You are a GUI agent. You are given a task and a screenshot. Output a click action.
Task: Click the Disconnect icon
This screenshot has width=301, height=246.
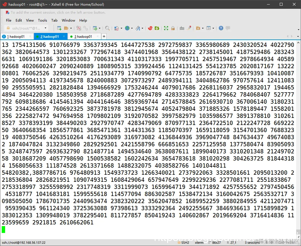point(79,28)
